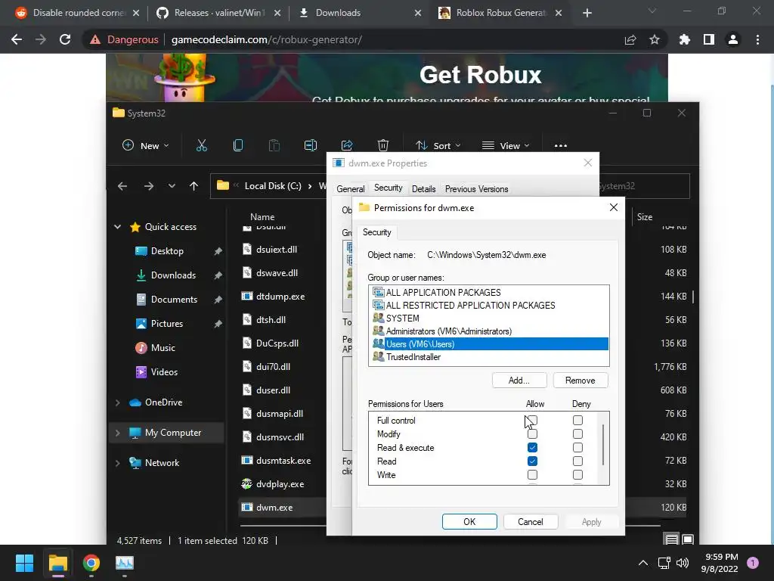The image size is (774, 581).
Task: Click the Task Manager taskbar icon
Action: click(125, 563)
